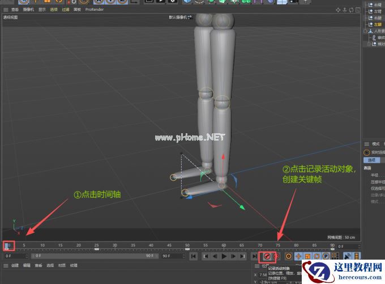385x284 pixels.
Task: Open the material manager 纹理 menu
Action: [74, 265]
